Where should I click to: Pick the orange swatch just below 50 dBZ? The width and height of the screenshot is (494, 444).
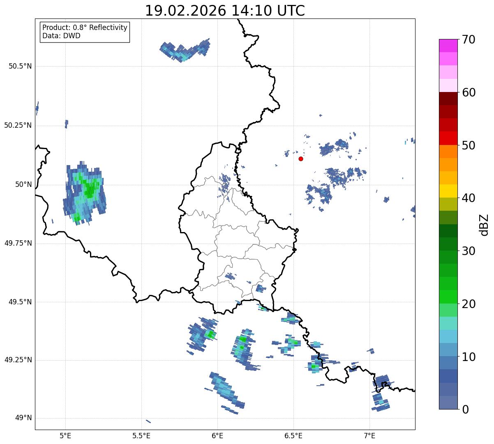click(448, 151)
